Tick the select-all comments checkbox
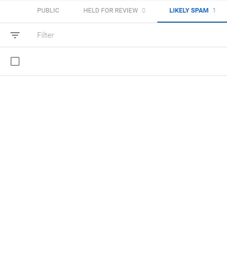The height and width of the screenshot is (258, 227). tap(15, 61)
